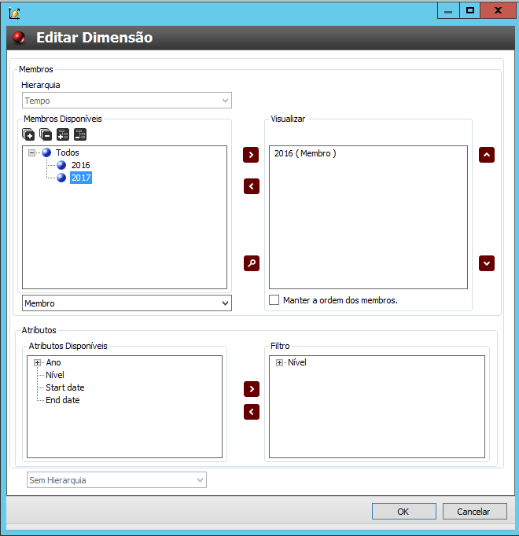
Task: Maximize the dialog window
Action: [470, 11]
